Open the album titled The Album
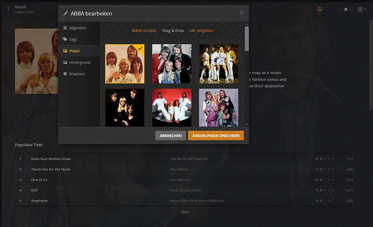Viewport: 373px width, 227px height. 178,169
